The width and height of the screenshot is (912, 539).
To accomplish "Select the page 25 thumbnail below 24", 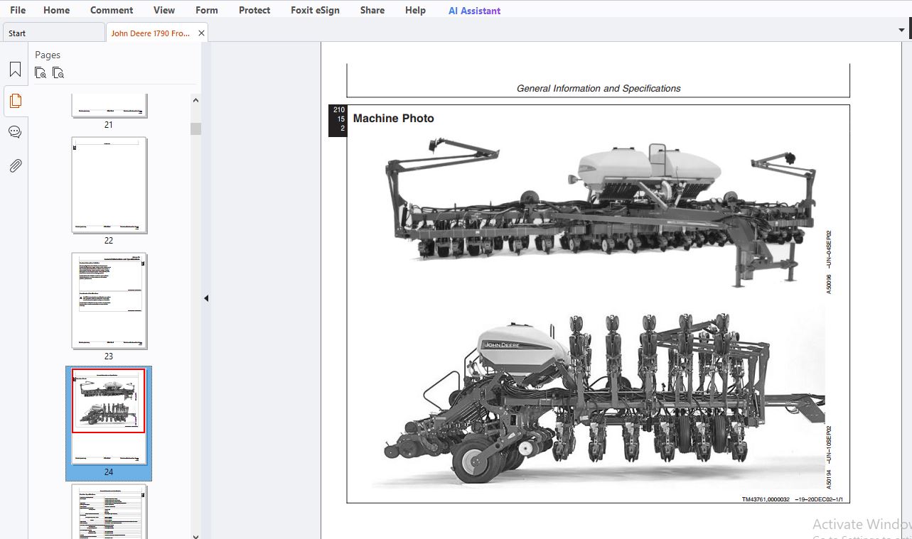I will point(109,511).
